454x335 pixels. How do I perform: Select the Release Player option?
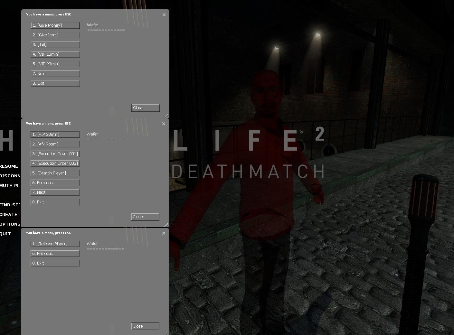pos(55,244)
